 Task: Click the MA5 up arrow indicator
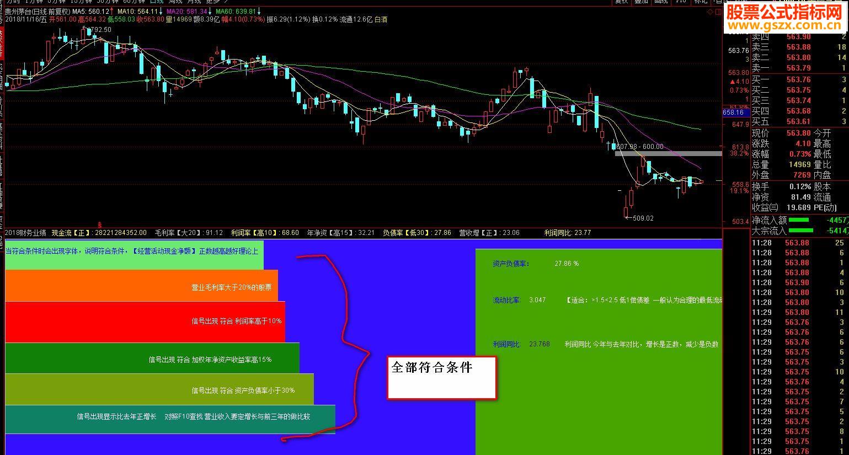112,12
